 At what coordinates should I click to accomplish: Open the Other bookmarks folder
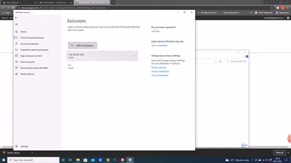264,13
